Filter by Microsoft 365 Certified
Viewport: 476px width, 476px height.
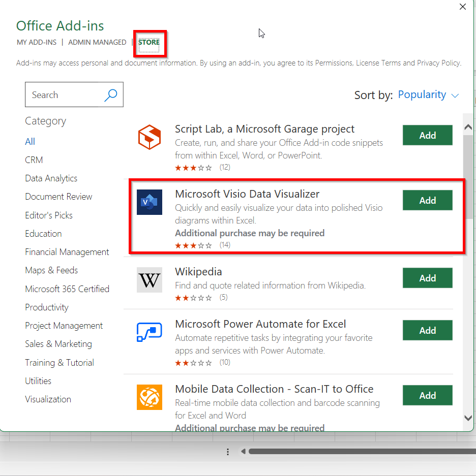67,289
